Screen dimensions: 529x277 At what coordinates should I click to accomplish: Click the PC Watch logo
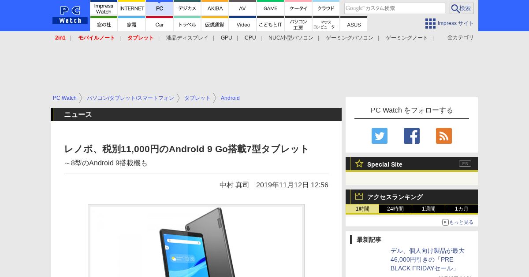point(70,15)
